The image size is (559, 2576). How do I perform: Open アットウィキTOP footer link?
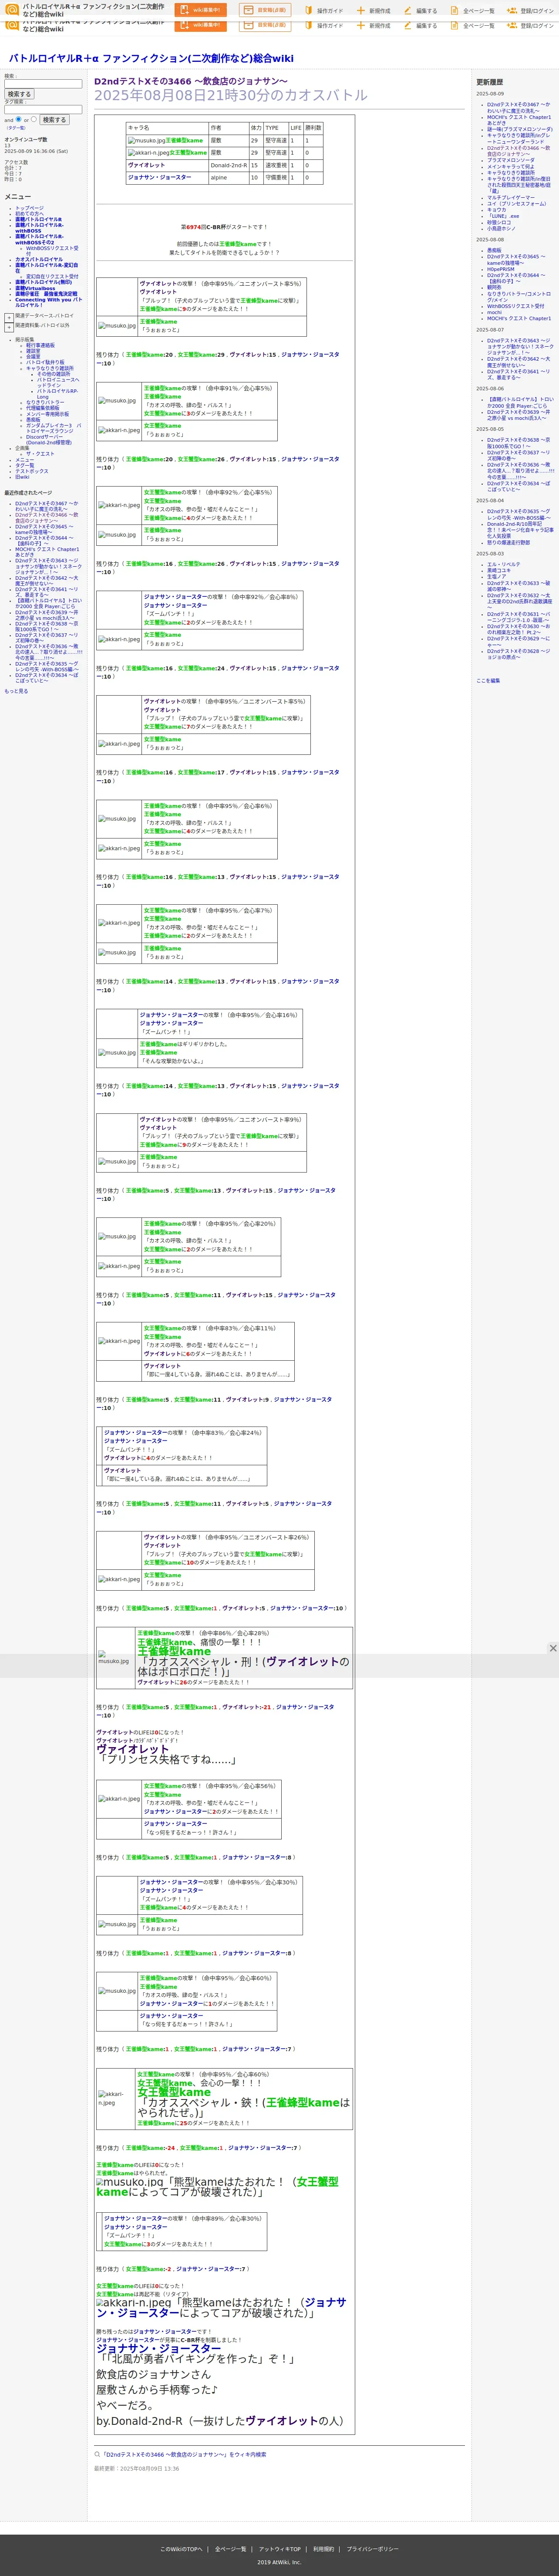tap(280, 2549)
